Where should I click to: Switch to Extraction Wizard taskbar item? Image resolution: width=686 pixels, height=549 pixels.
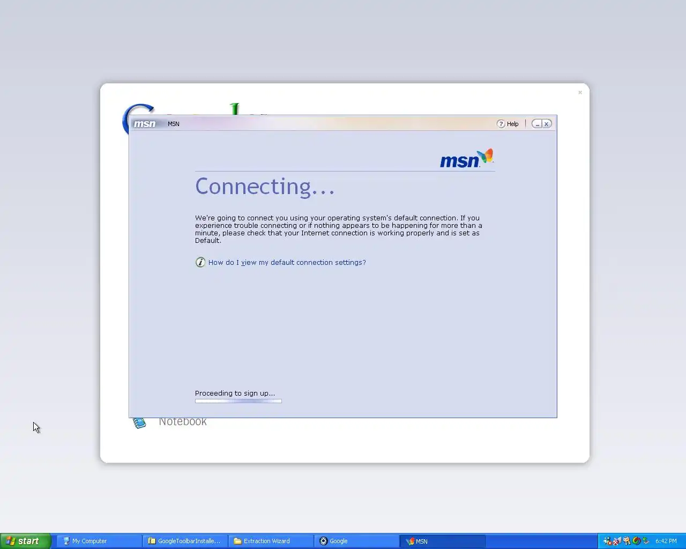pos(271,541)
